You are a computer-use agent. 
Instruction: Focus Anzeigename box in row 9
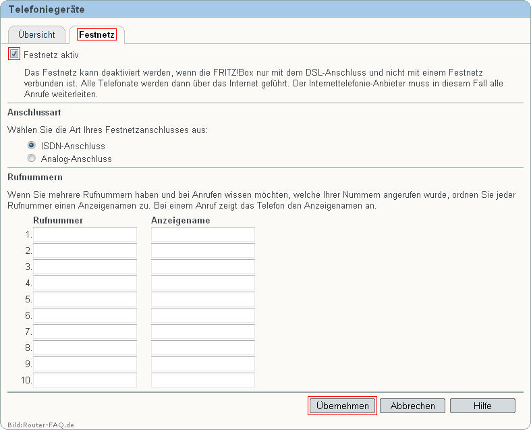(203, 364)
